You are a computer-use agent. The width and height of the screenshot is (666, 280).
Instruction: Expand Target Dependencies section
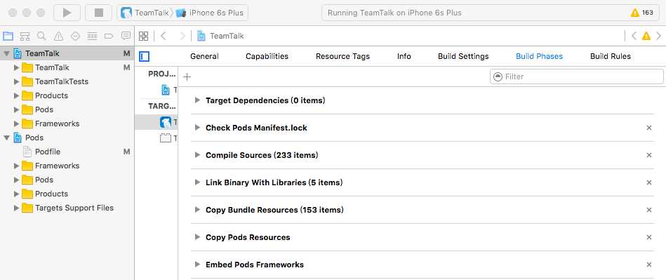tap(197, 100)
